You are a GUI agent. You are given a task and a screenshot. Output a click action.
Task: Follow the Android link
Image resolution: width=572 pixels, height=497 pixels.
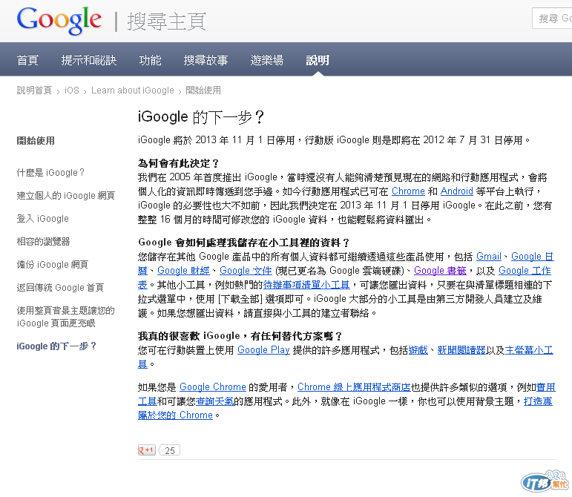(457, 191)
